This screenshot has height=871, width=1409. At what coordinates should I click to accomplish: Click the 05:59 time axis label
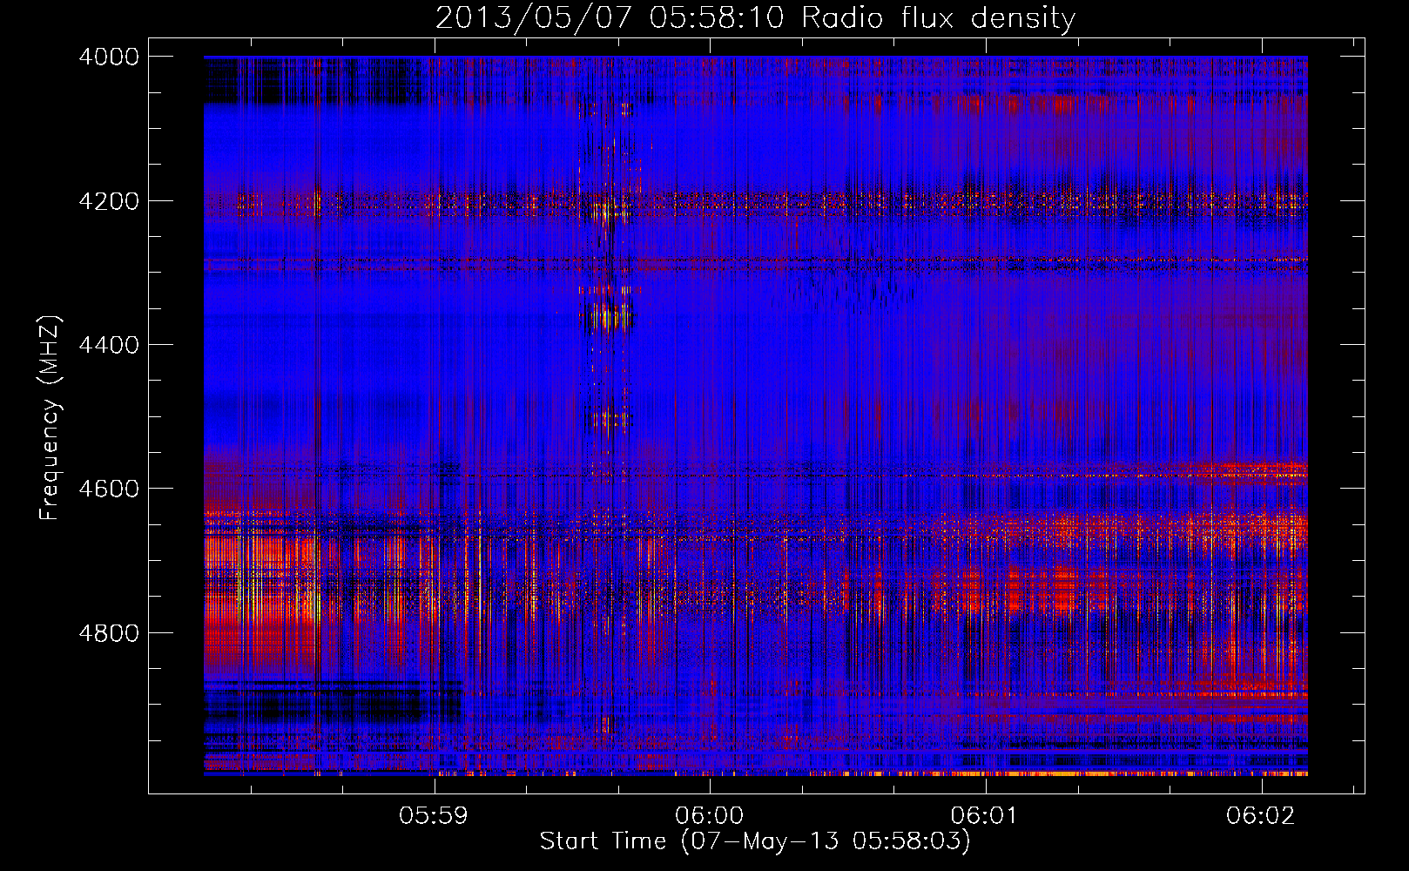click(434, 816)
